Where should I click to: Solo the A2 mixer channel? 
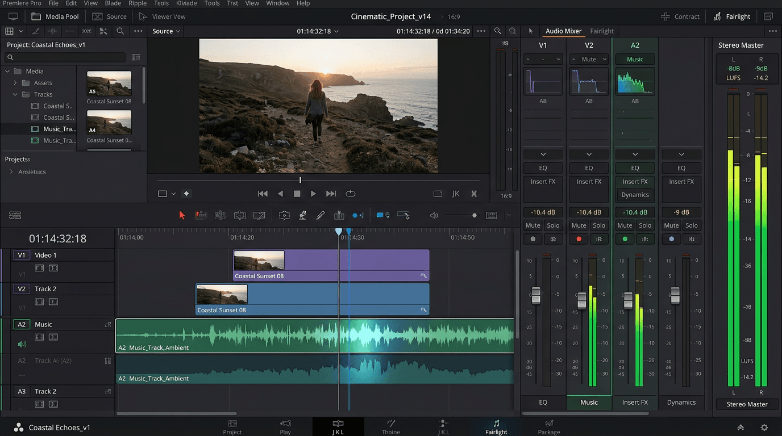click(x=645, y=225)
